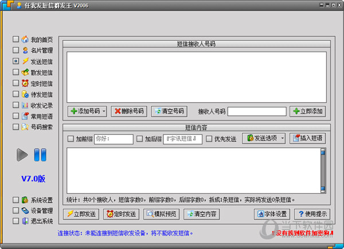Open 收发记录 menu label
344x249 pixels.
[42, 106]
